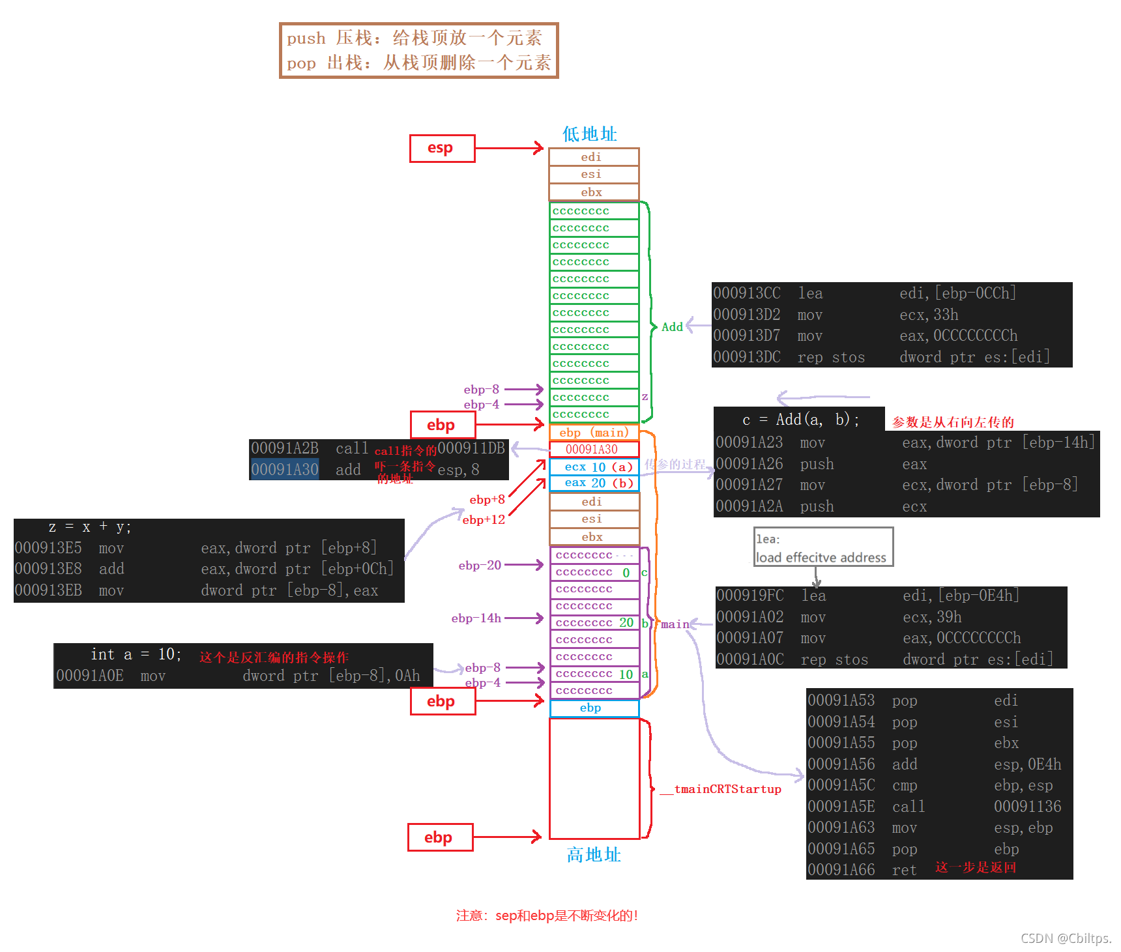1121x952 pixels.
Task: Click the orange 'ebp (main)' stack cell
Action: click(x=594, y=432)
